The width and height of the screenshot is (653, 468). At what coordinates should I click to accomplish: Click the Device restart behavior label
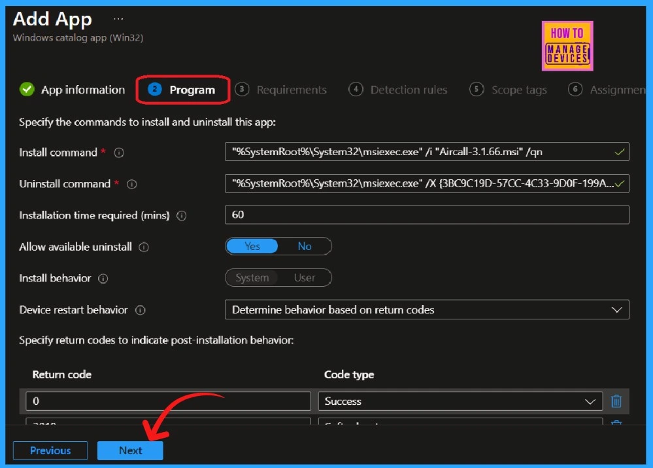click(73, 310)
